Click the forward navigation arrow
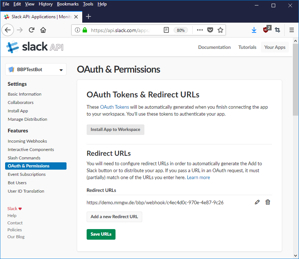The height and width of the screenshot is (259, 299). click(x=20, y=30)
